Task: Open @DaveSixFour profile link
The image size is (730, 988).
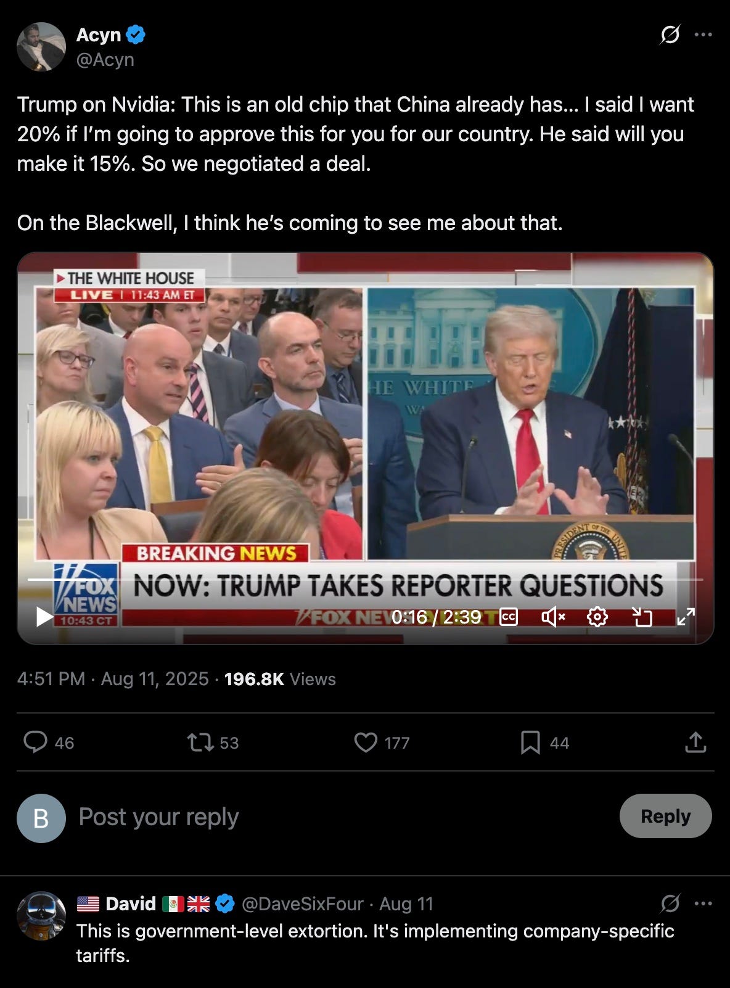Action: coord(302,904)
